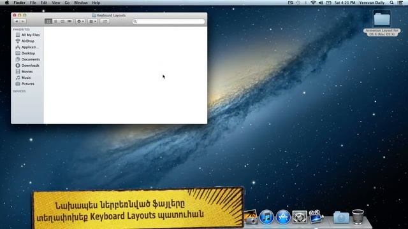Switch Finder to column view
Screen dimensions: 408x229
pyautogui.click(x=62, y=21)
